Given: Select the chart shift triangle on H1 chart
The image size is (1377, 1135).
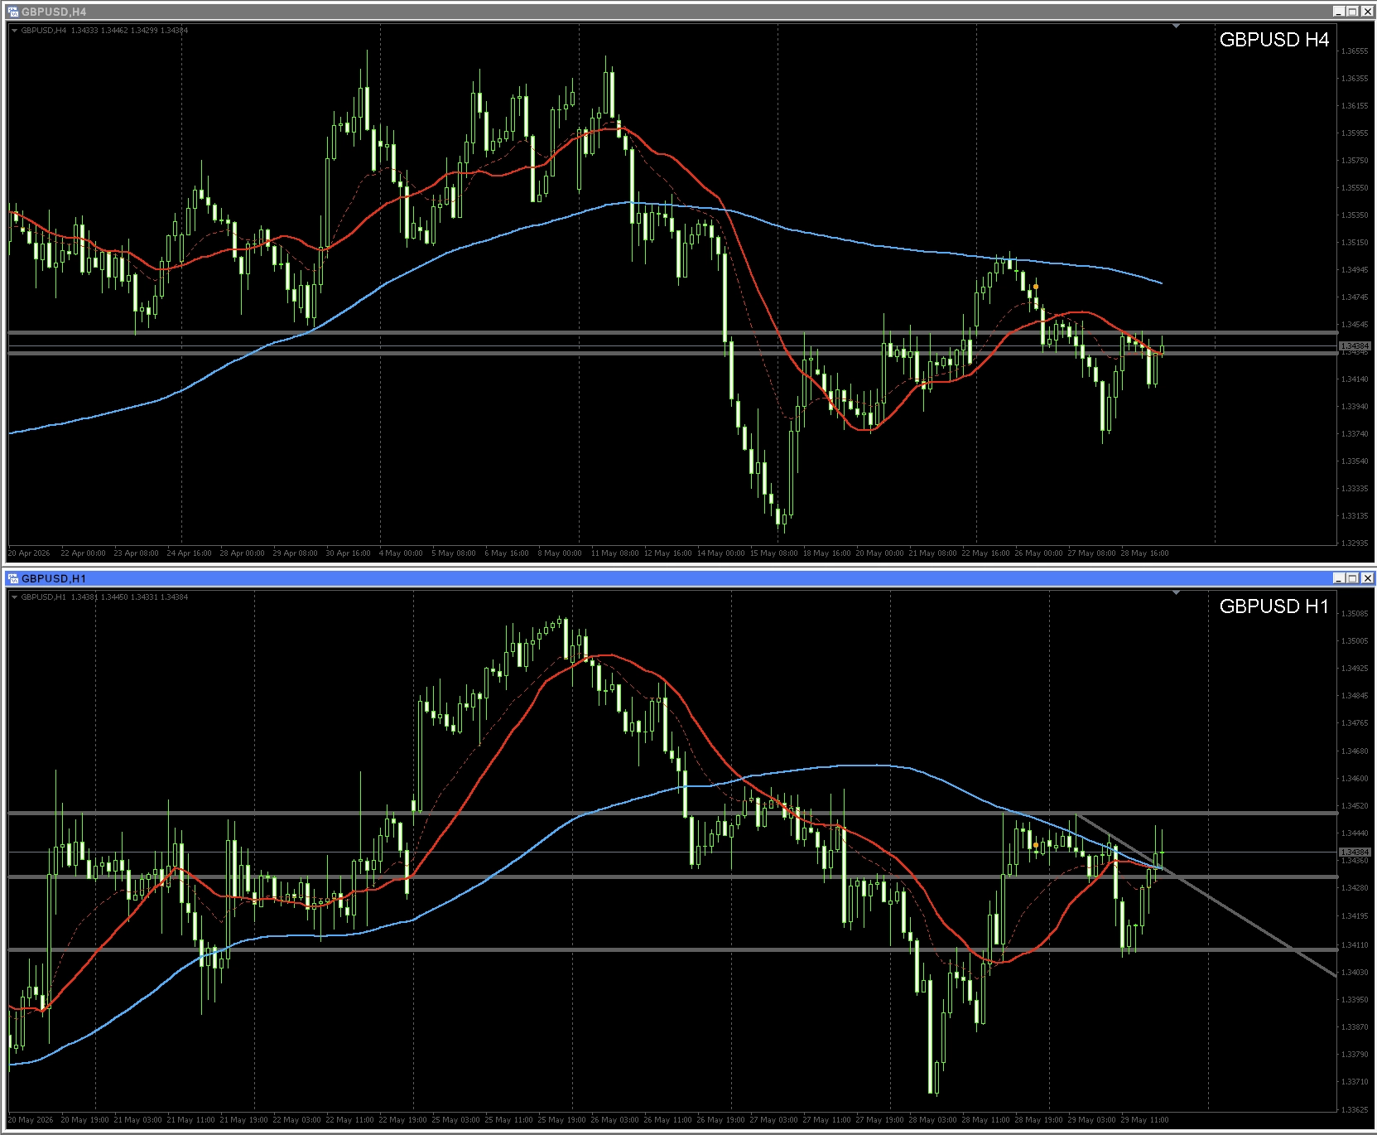Looking at the screenshot, I should (x=1176, y=593).
